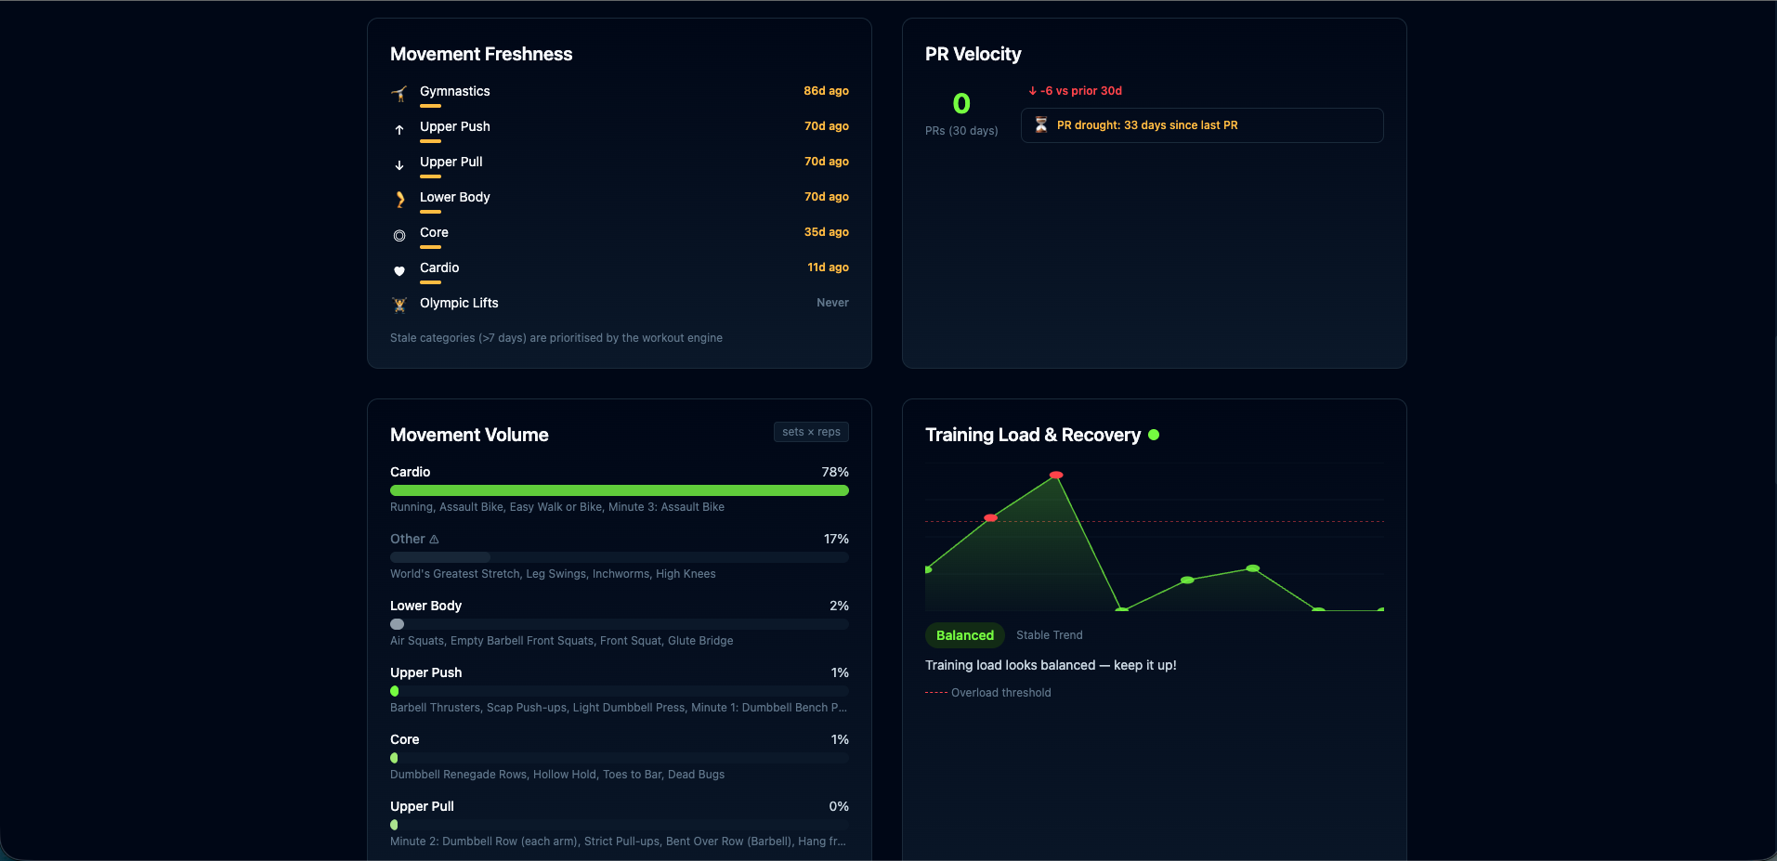1777x861 pixels.
Task: Click the Lower Body freshness row label
Action: [x=454, y=197]
